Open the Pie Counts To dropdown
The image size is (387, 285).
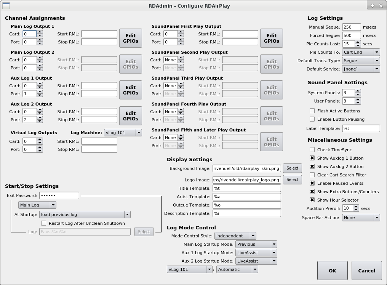tap(361, 52)
